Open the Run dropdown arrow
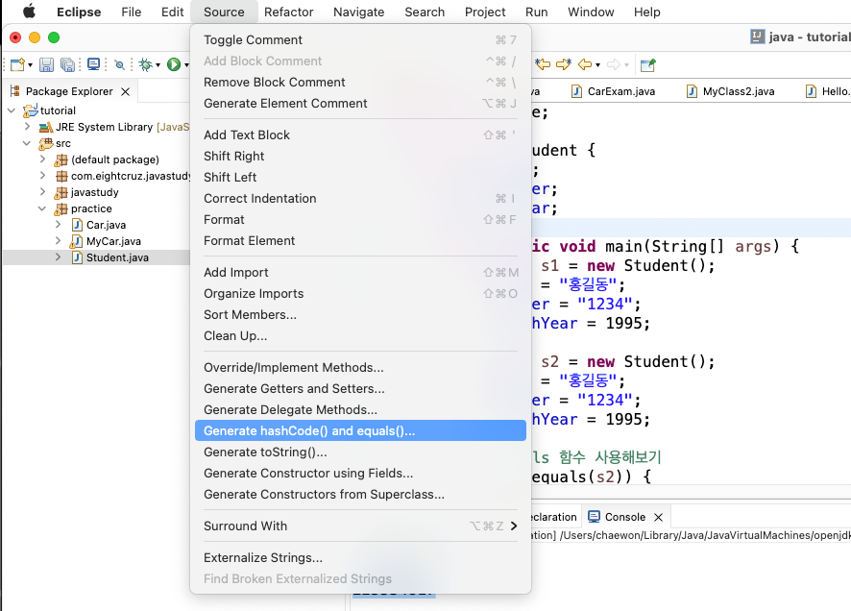This screenshot has width=851, height=611. point(186,65)
